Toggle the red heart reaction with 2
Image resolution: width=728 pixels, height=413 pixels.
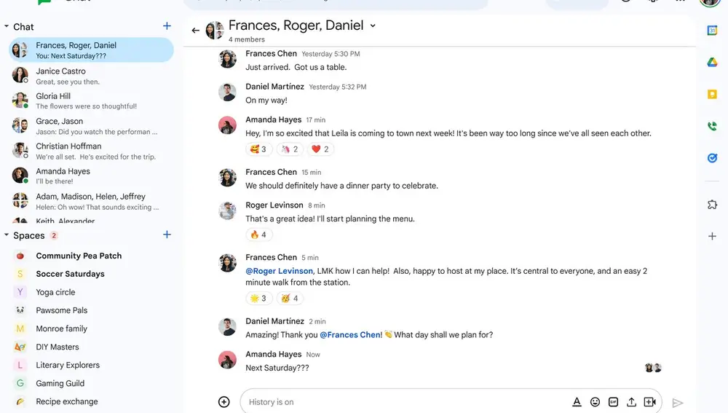point(320,149)
